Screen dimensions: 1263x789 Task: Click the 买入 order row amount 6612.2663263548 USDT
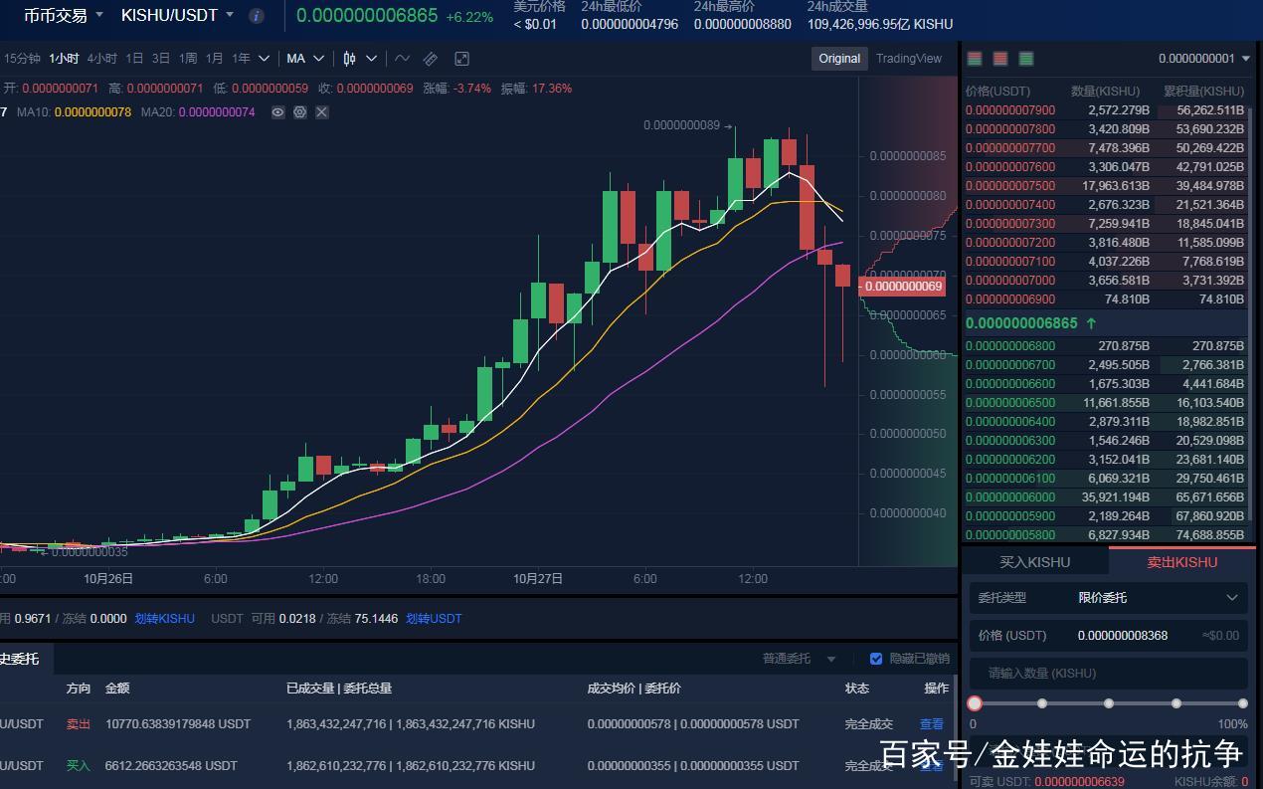pyautogui.click(x=171, y=766)
